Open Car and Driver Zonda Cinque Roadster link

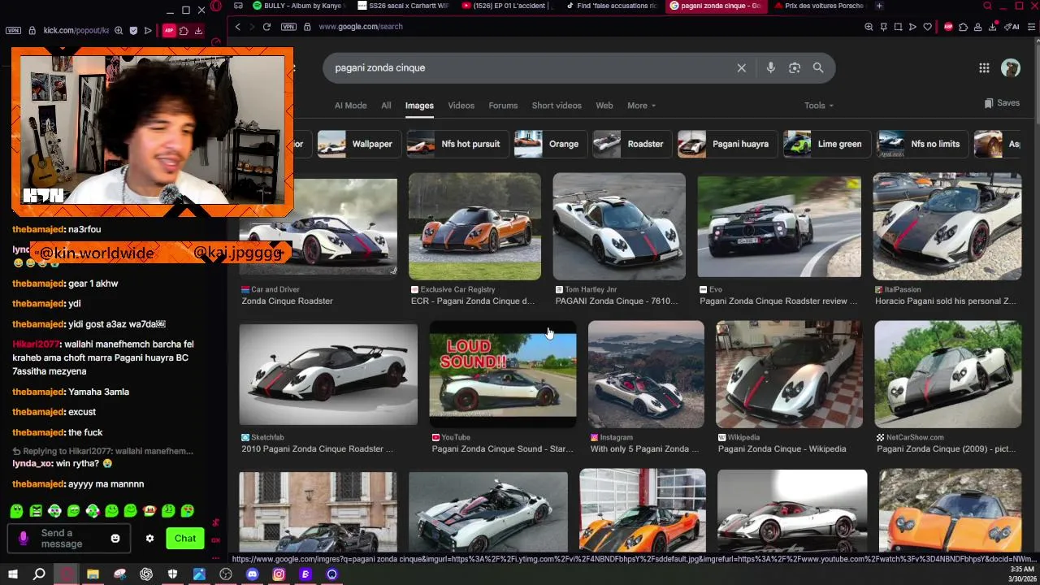(x=287, y=301)
